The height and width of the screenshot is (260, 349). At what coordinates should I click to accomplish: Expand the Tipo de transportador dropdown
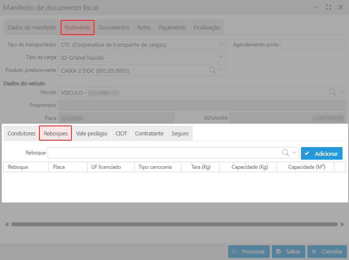coord(222,45)
